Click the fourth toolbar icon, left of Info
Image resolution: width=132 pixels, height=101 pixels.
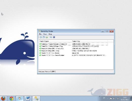point(51,37)
